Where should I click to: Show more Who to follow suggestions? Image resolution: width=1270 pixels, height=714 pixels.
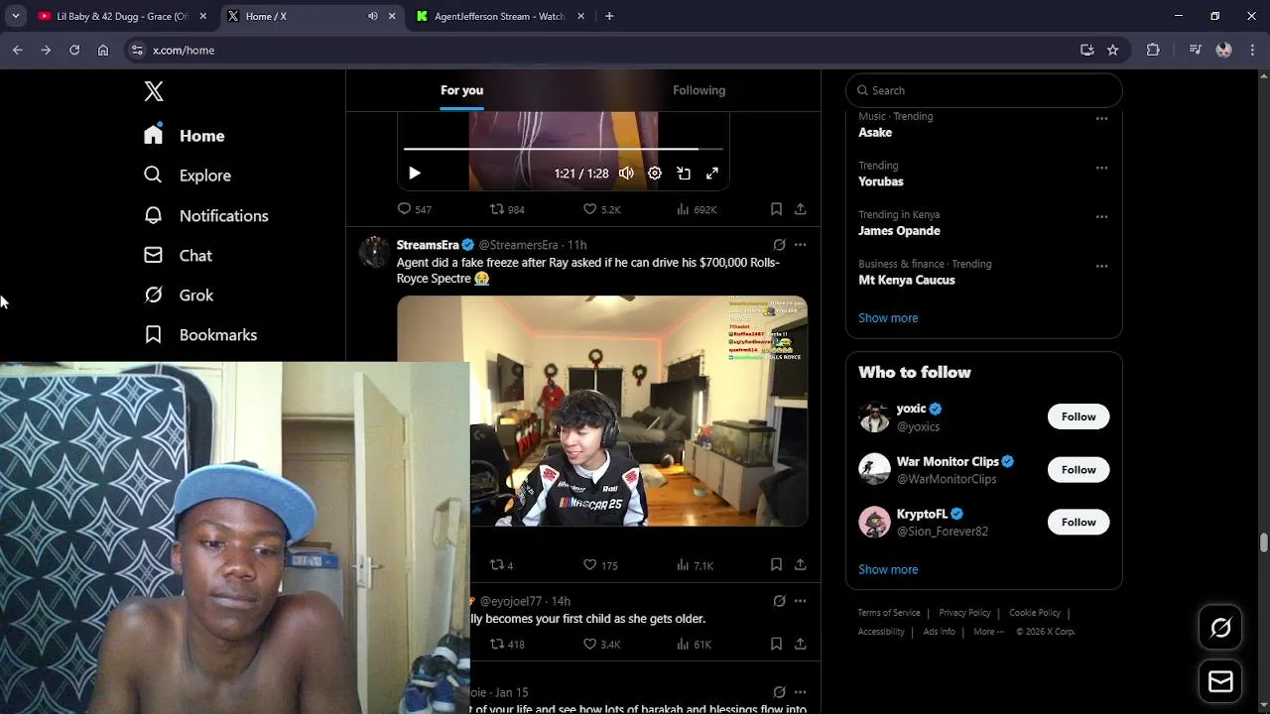coord(888,569)
